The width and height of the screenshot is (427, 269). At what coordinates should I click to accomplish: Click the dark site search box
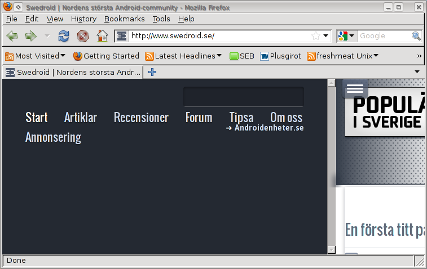coord(244,97)
